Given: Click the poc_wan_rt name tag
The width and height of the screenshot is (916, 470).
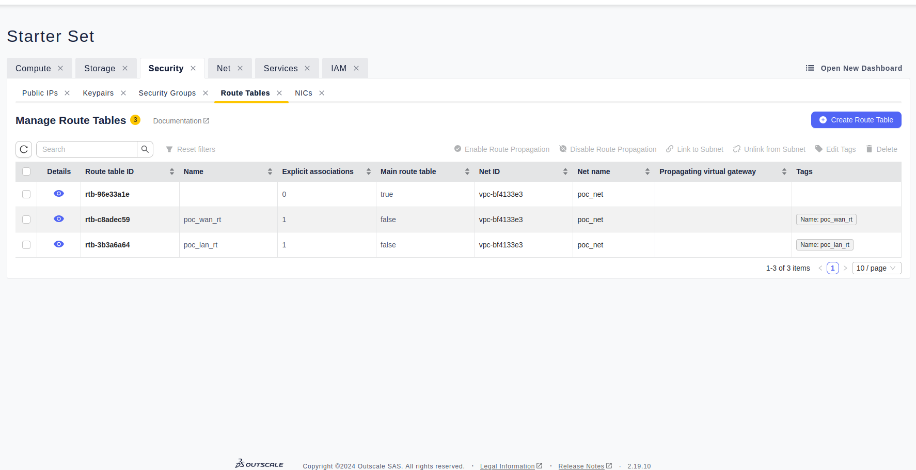Looking at the screenshot, I should click(x=826, y=220).
